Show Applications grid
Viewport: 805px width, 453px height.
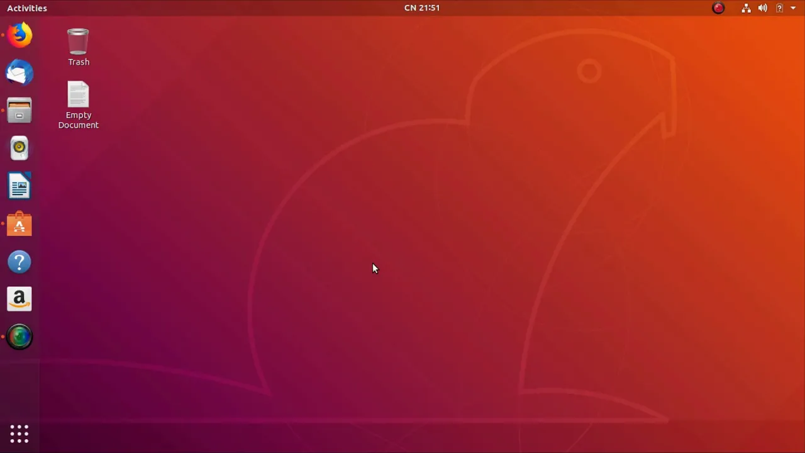[x=19, y=433]
